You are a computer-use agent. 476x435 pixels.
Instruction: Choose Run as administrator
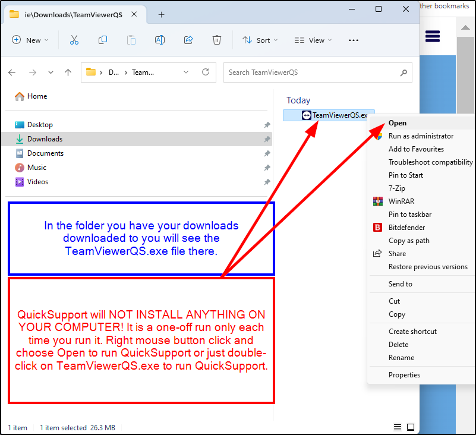pos(422,136)
